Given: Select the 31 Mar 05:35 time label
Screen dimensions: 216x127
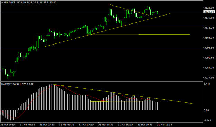Looking at the screenshot, I should (x=47, y=125).
